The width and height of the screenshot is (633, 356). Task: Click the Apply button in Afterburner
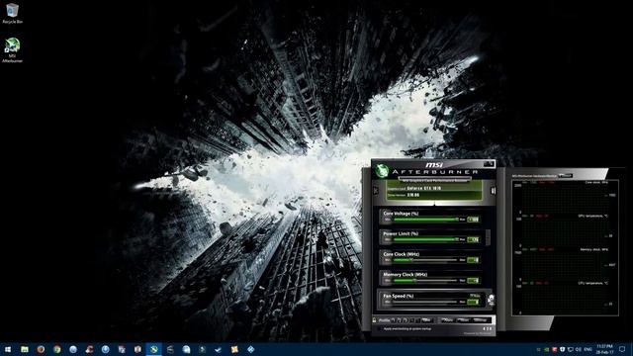pyautogui.click(x=448, y=320)
